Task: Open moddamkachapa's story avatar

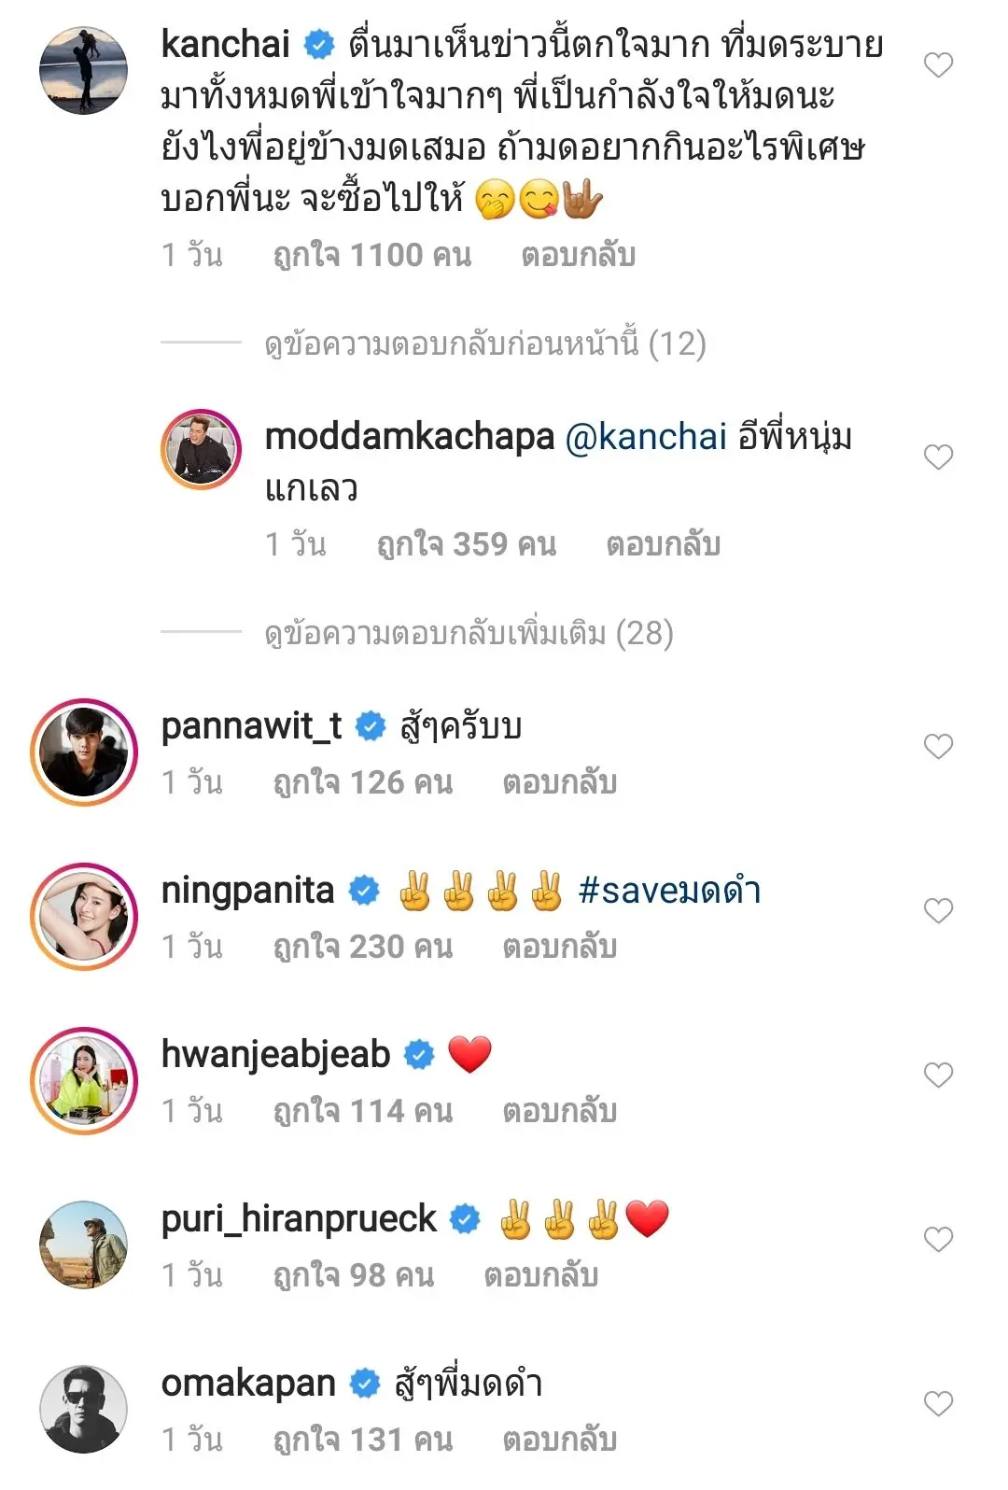Action: pyautogui.click(x=202, y=449)
